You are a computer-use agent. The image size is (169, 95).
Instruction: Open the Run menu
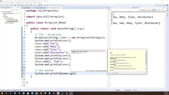coord(31,3)
